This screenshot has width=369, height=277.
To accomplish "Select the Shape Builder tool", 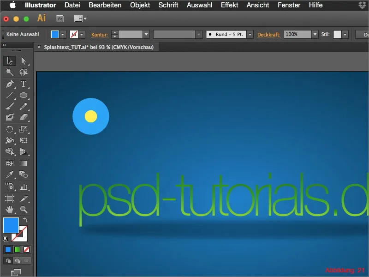I will click(10, 151).
